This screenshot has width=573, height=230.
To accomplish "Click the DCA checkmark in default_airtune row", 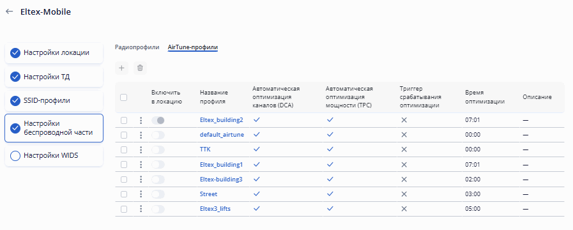I will pos(257,135).
